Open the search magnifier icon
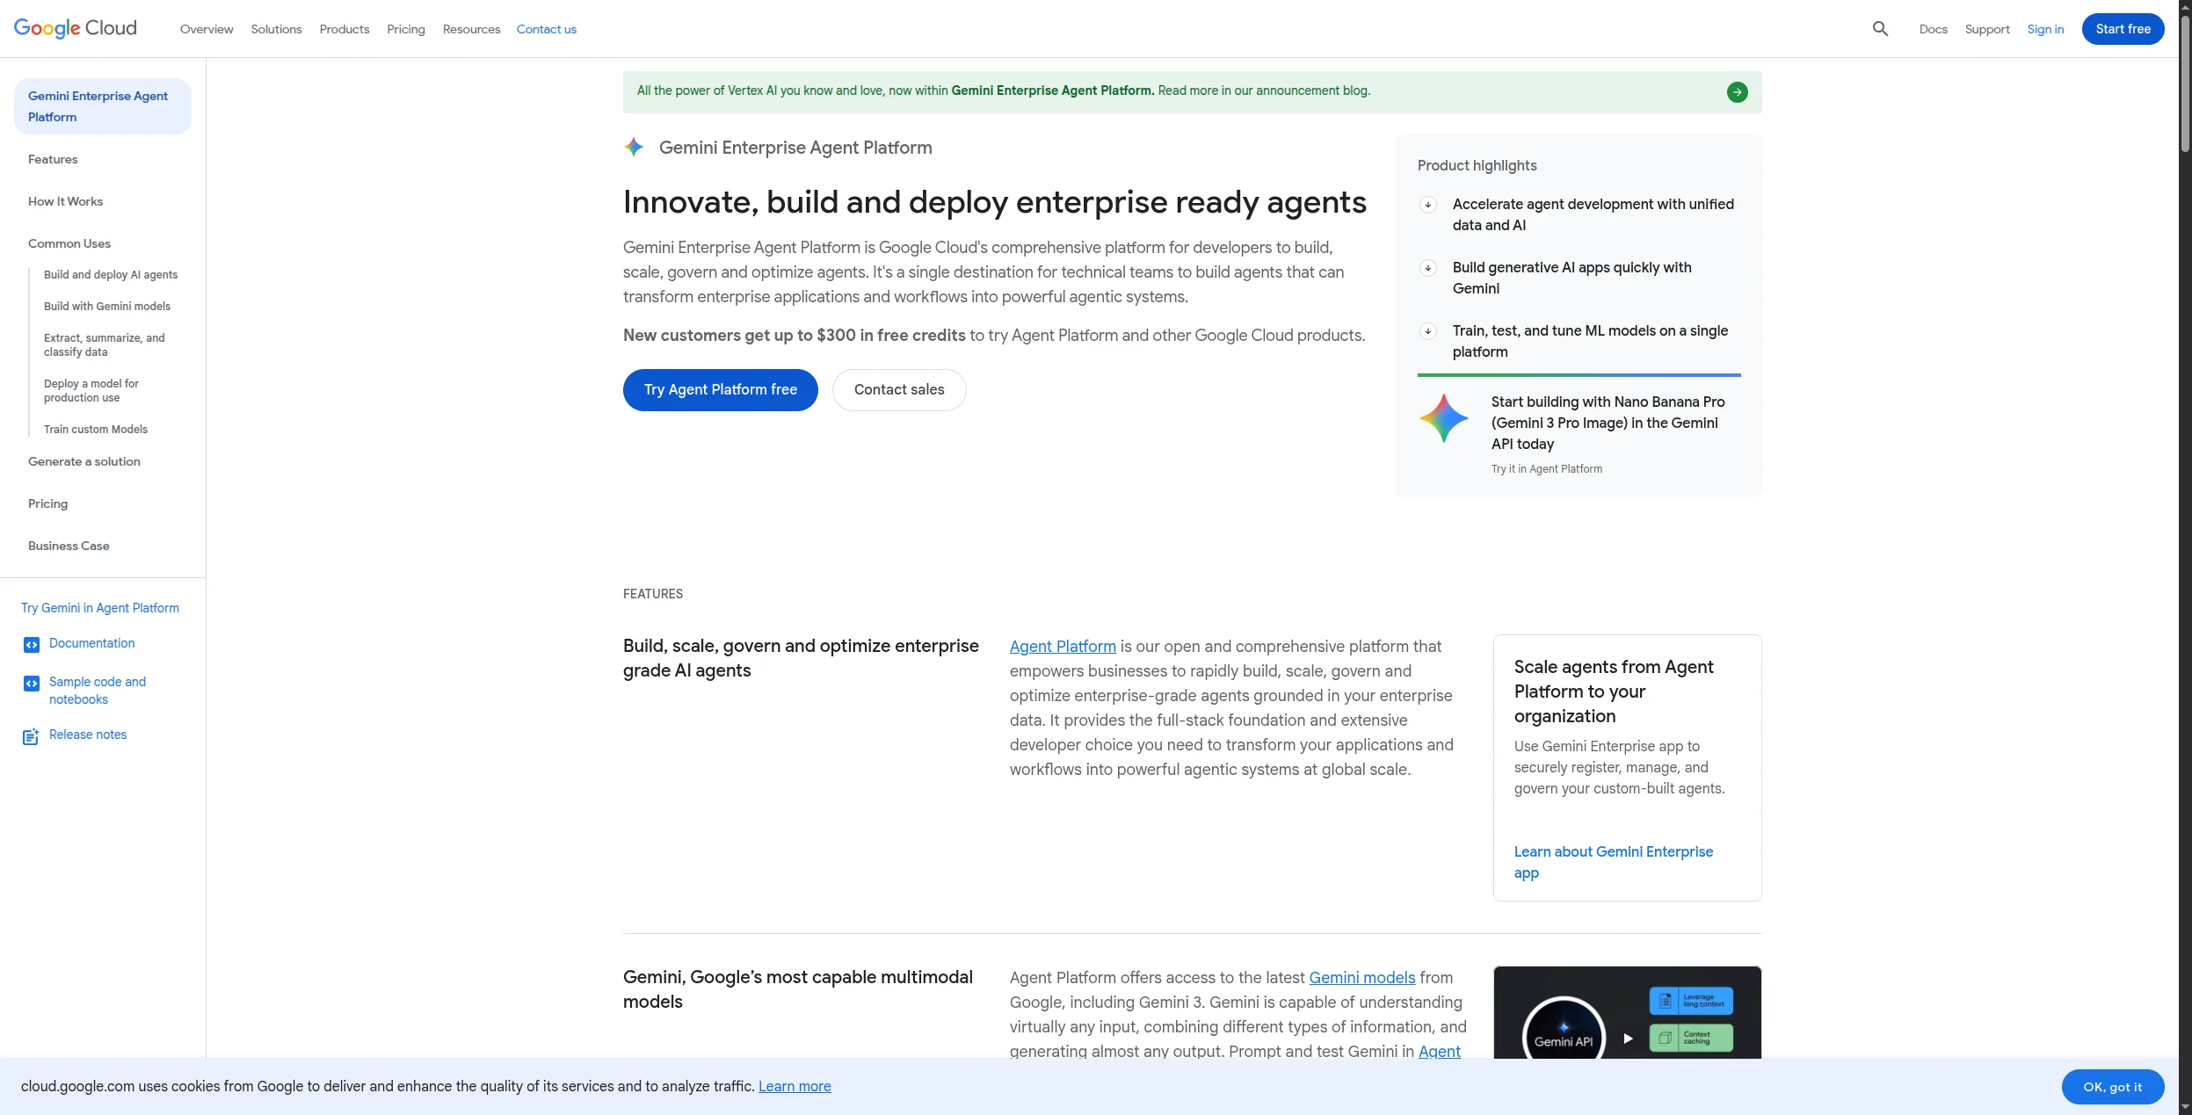Viewport: 2192px width, 1115px height. tap(1880, 29)
